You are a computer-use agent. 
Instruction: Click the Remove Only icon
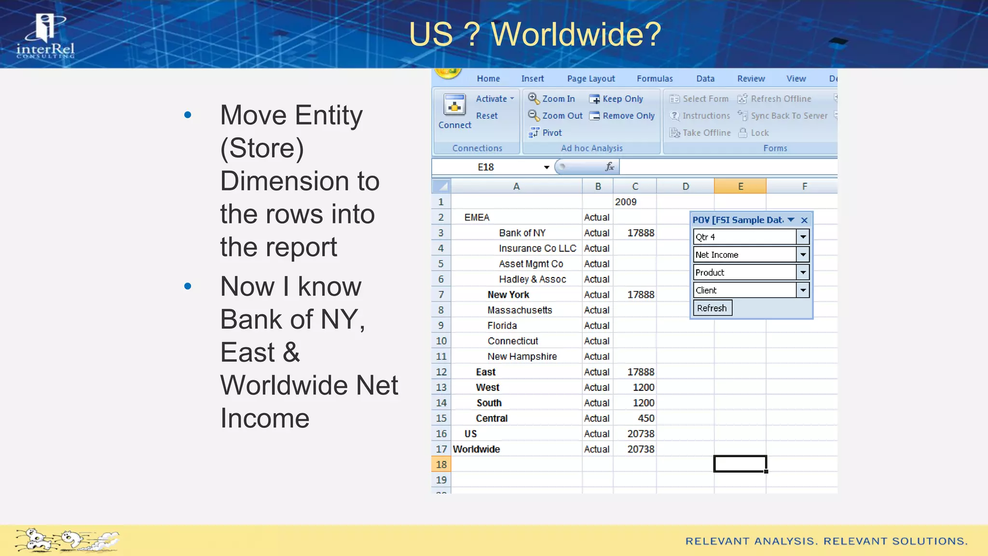pyautogui.click(x=594, y=116)
